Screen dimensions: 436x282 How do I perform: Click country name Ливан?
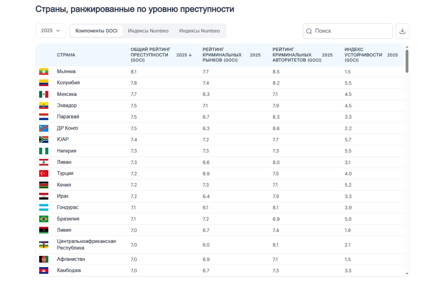pyautogui.click(x=64, y=162)
